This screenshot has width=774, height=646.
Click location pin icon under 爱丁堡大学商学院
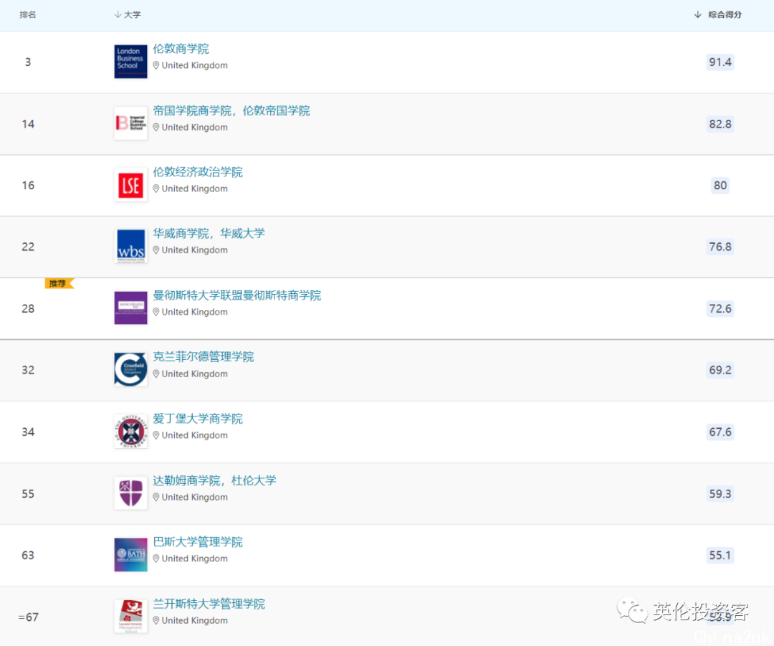(156, 435)
